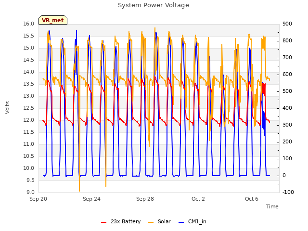
Task: Click the Oct 2 date tick label
Action: click(198, 199)
